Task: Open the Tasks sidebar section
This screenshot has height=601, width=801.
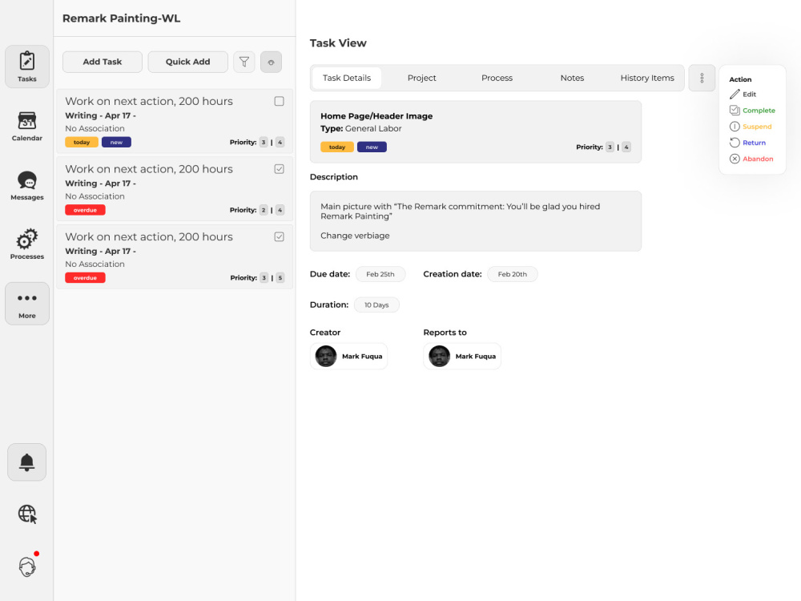Action: click(x=27, y=67)
